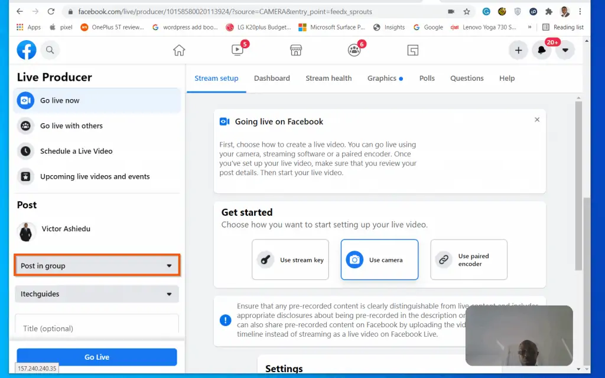
Task: Click the main panel vertical scrollbar
Action: (578, 185)
